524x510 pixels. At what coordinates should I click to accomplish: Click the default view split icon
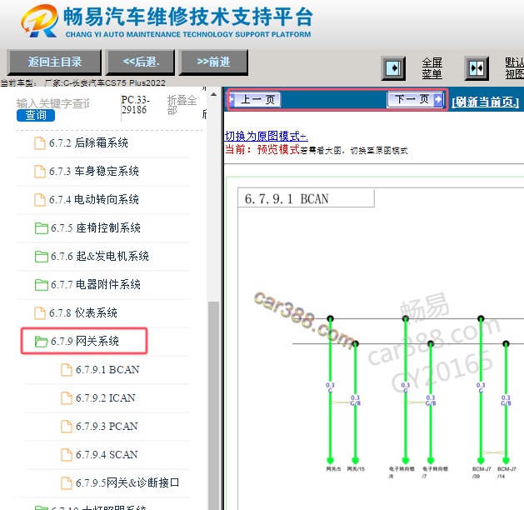click(477, 68)
